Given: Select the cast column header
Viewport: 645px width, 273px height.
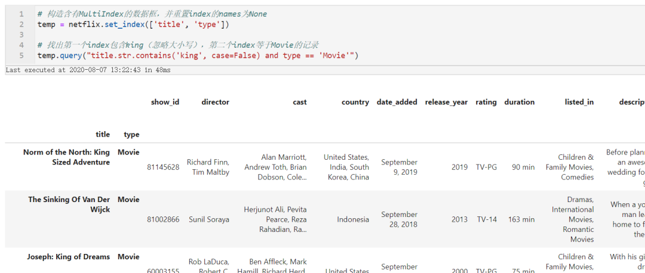Looking at the screenshot, I should coord(300,102).
